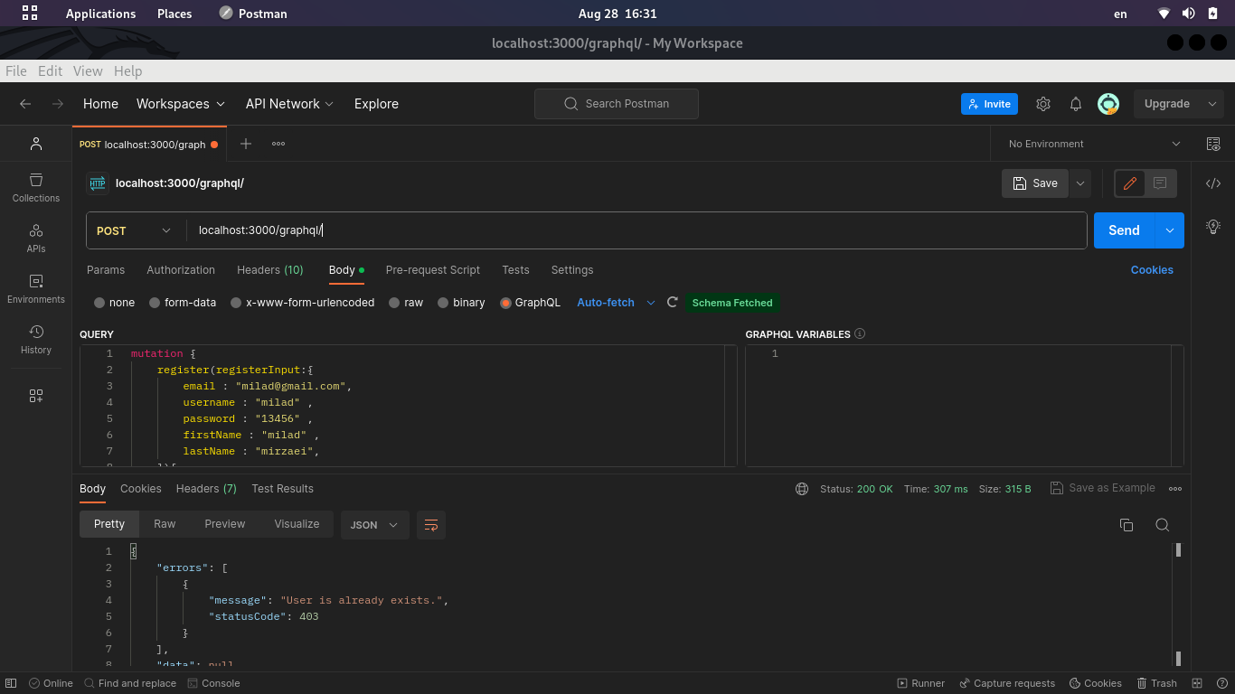Open the tab options three-dots menu
Viewport: 1235px width, 694px height.
[x=278, y=144]
